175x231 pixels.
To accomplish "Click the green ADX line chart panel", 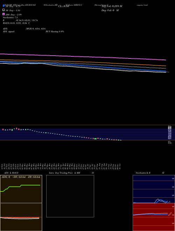I will [21, 189].
